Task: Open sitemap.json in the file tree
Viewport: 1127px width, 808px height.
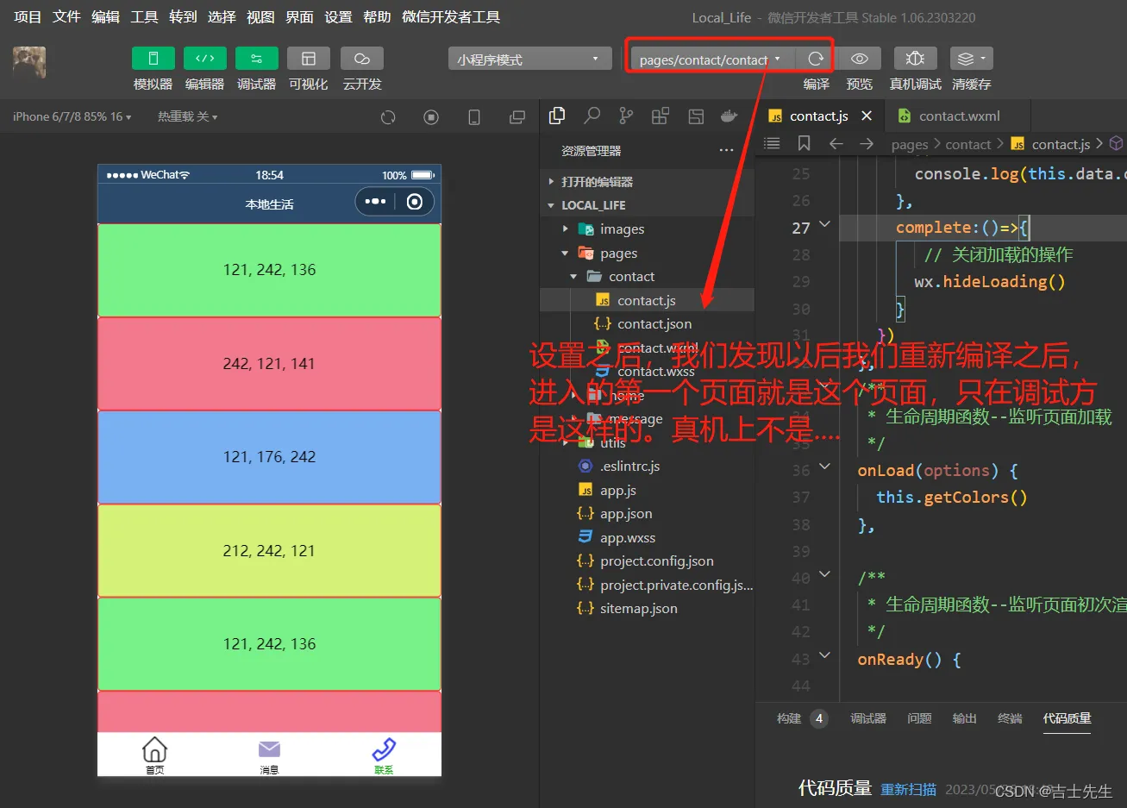Action: click(647, 609)
